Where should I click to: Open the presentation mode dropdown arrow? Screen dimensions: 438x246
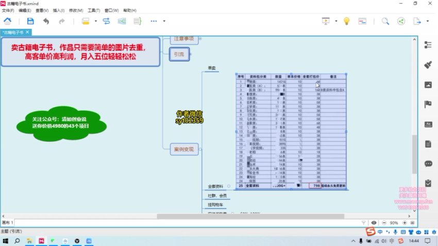(x=335, y=21)
